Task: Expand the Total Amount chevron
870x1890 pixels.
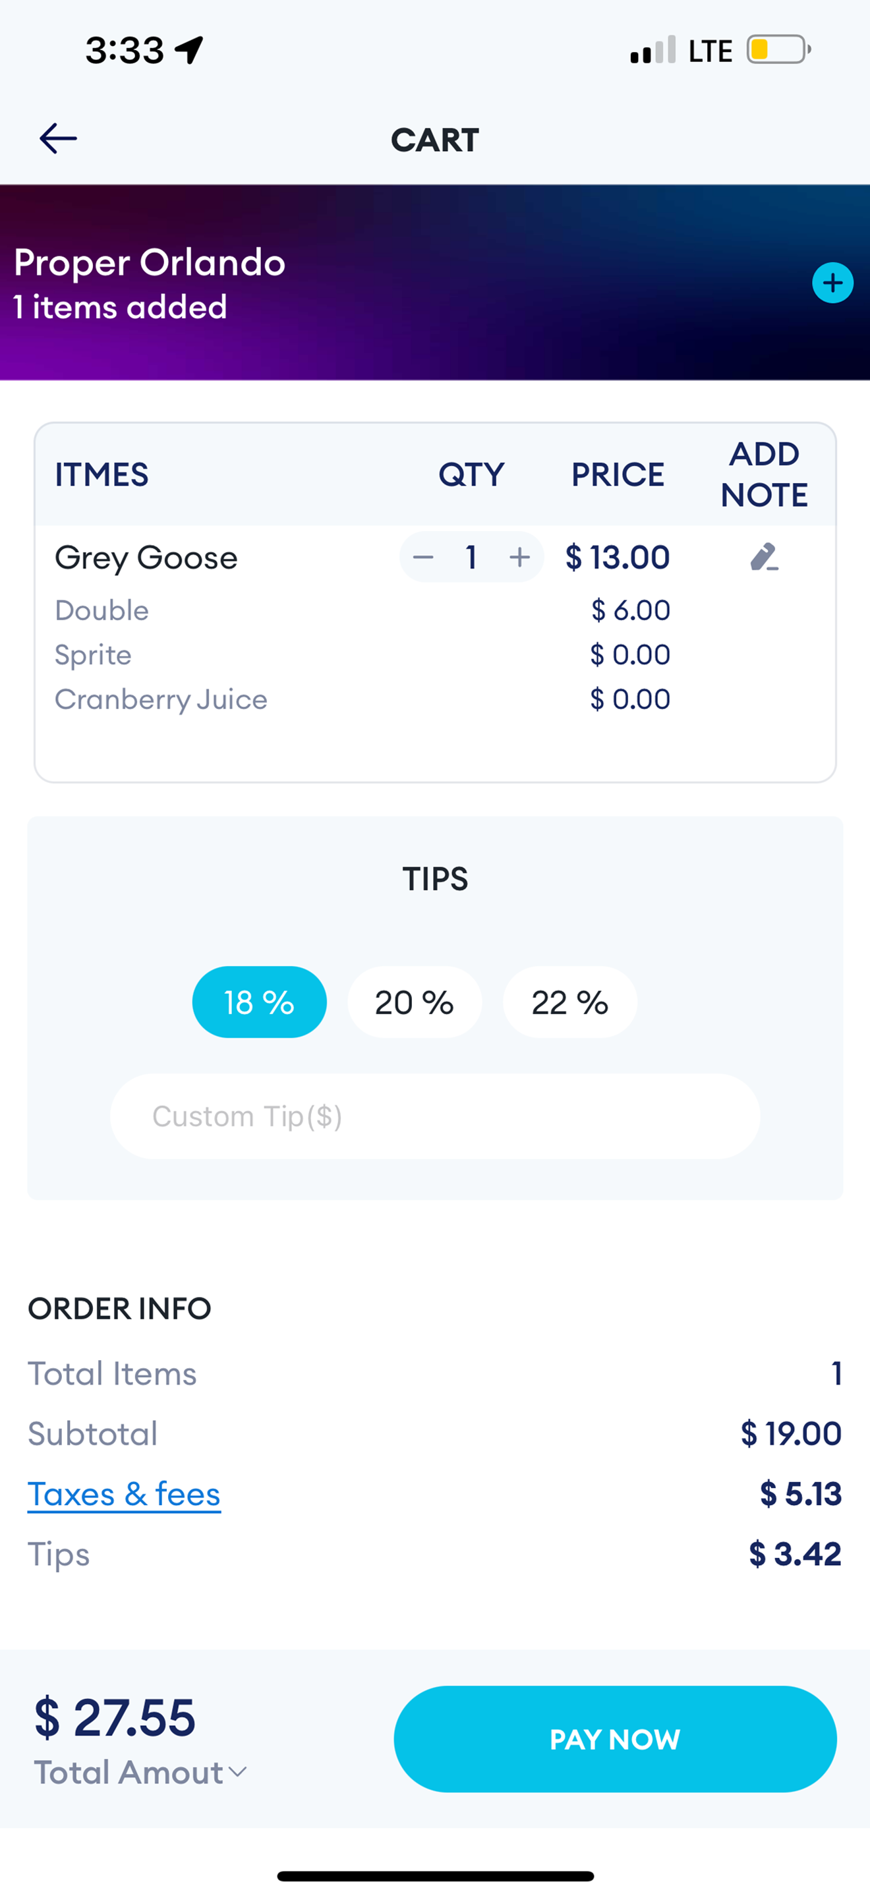Action: [x=238, y=1773]
